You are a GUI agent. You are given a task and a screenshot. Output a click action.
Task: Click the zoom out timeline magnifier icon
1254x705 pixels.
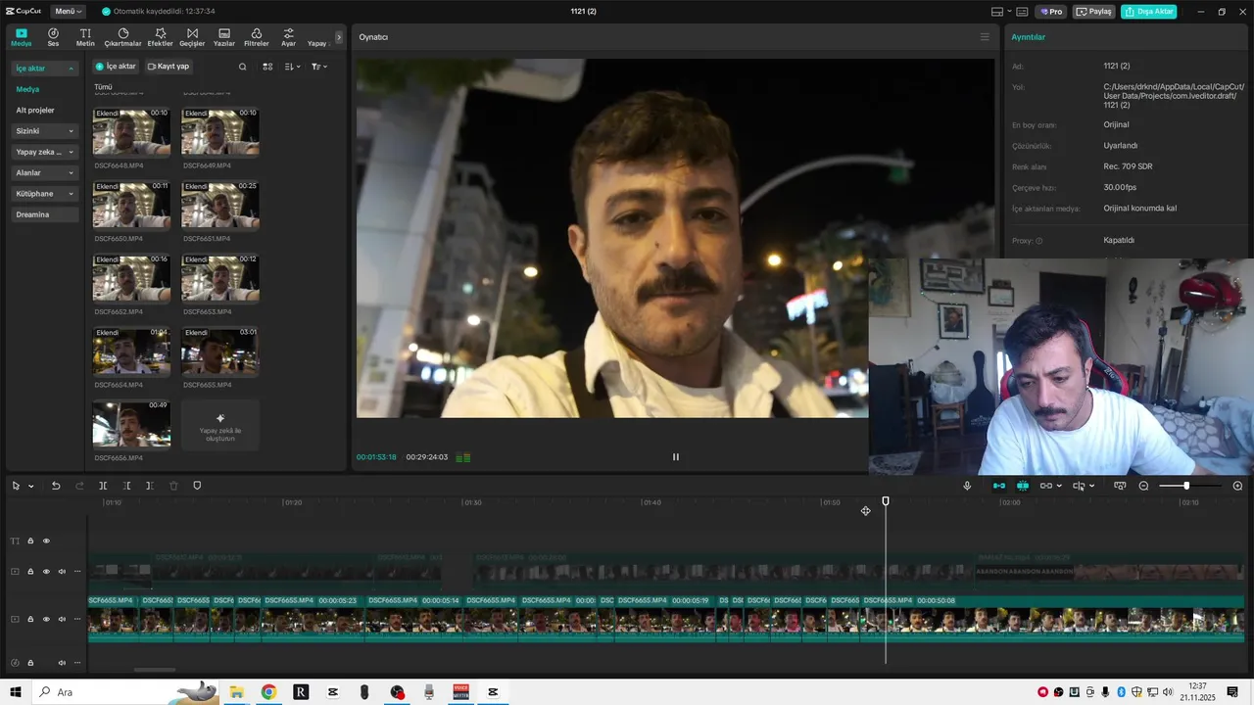click(x=1143, y=486)
